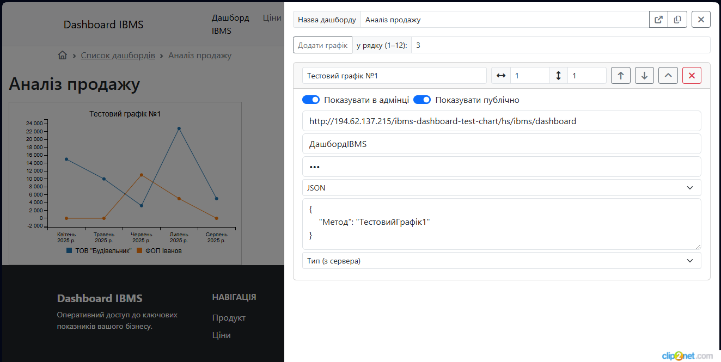The image size is (721, 362).
Task: Expand the Тип (з сервера) dropdown
Action: (501, 261)
